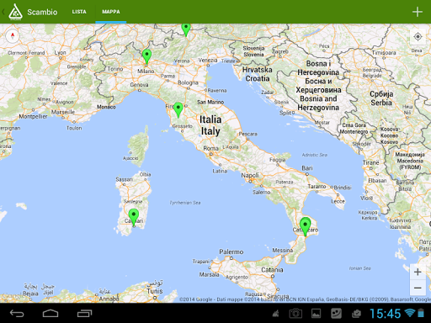The width and height of the screenshot is (431, 323).
Task: Tap the green marker at Catanzaro
Action: click(305, 226)
